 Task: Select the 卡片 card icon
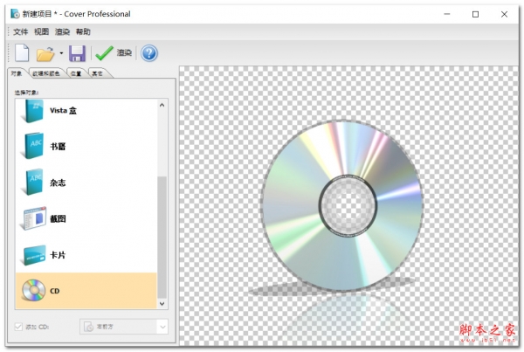[x=33, y=255]
